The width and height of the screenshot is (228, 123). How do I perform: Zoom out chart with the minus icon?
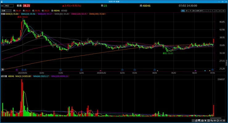221,121
